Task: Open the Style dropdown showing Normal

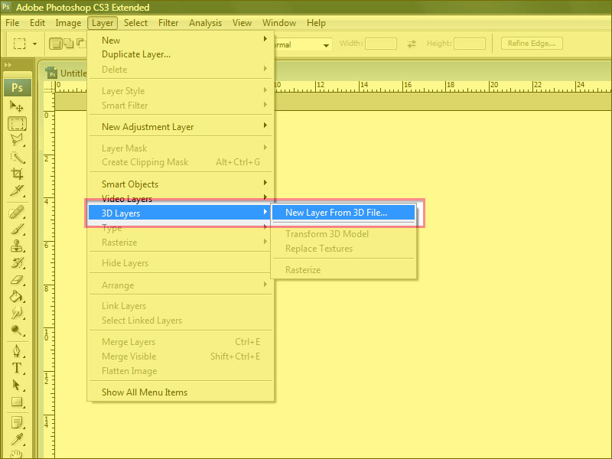Action: tap(306, 44)
